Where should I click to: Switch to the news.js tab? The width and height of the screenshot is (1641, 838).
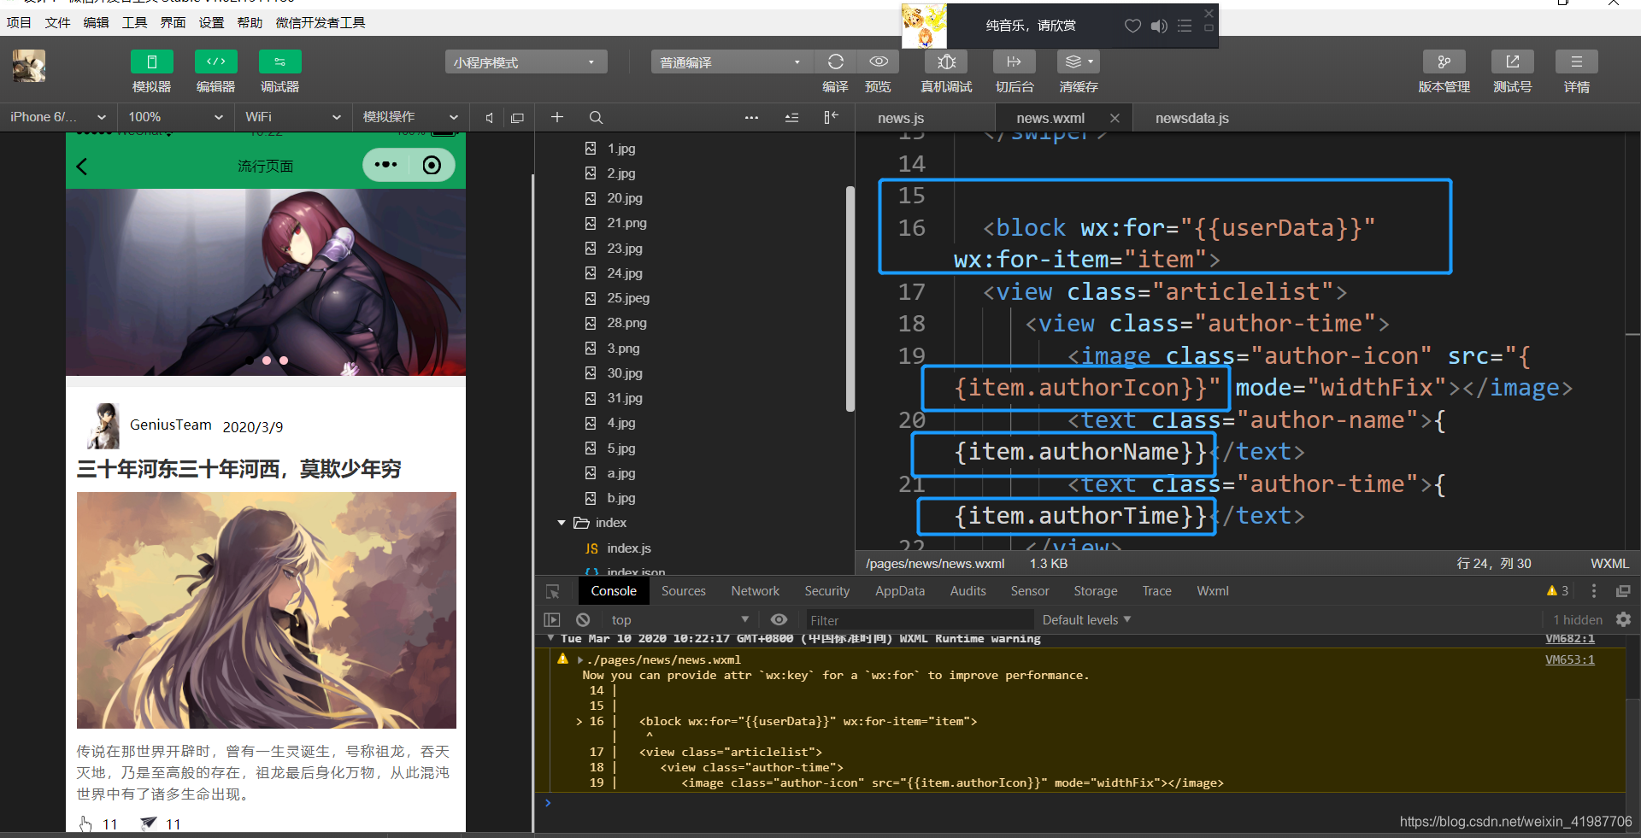click(901, 118)
